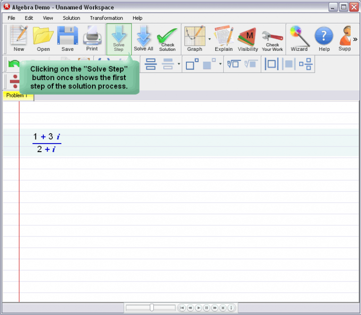The width and height of the screenshot is (361, 315).
Task: Print the worksheet with the Print icon
Action: coord(92,39)
